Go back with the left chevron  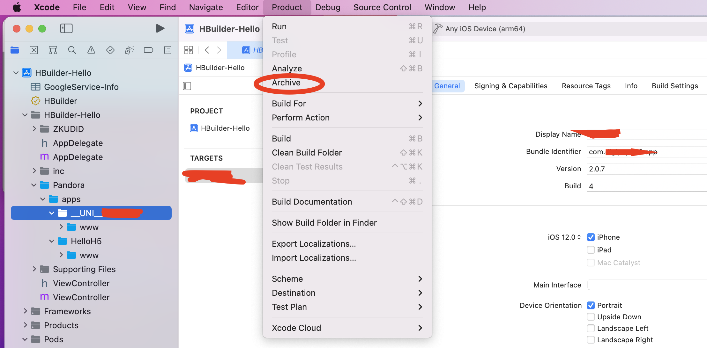click(207, 50)
